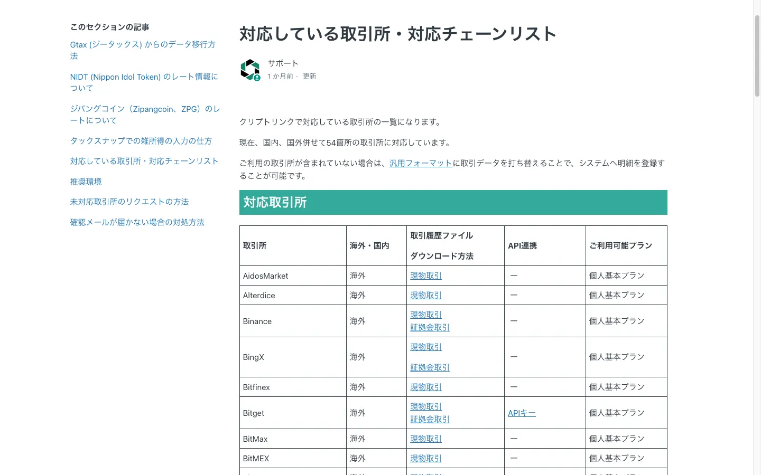Click the 取引所 column header

(x=293, y=245)
